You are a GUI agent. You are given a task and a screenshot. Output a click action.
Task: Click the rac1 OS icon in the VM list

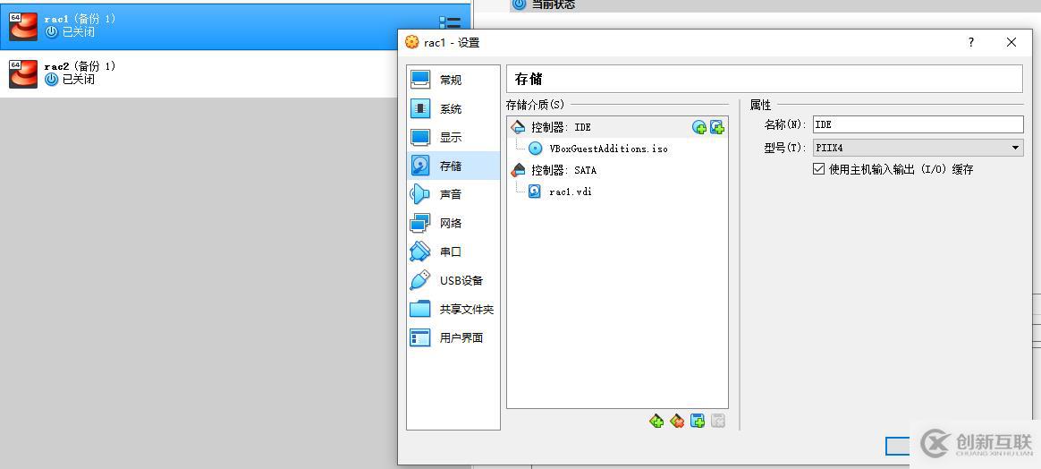(23, 27)
